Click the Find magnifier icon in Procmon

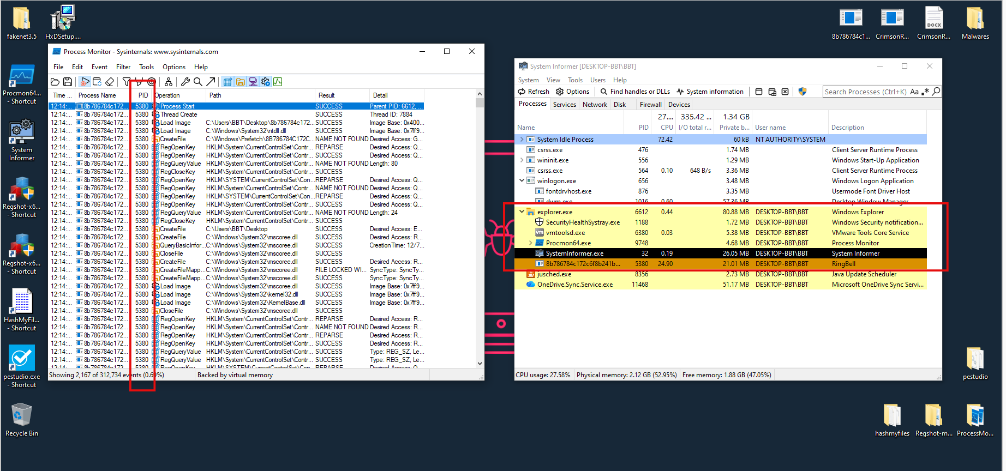tap(198, 82)
